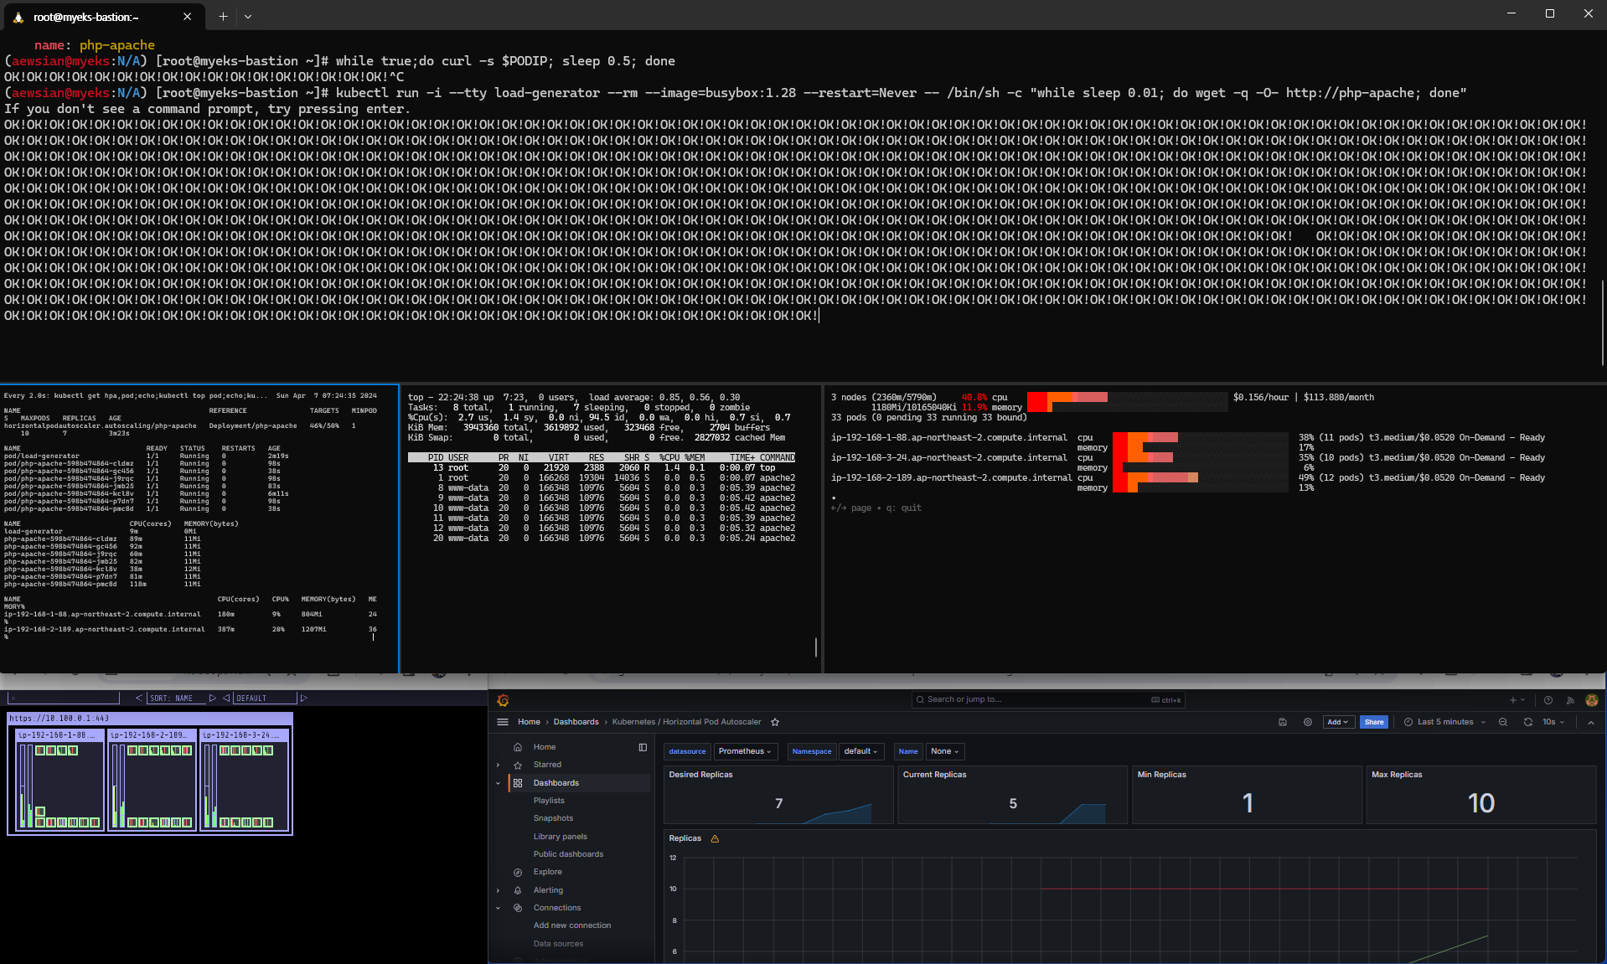Collapse the Dashboards section chevron

point(498,783)
